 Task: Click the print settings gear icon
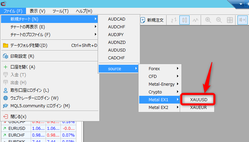(x=5, y=56)
